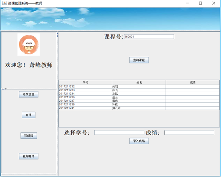Viewport: 221px width, 178px height.
Task: Click the Java application icon in title bar
Action: point(5,3)
